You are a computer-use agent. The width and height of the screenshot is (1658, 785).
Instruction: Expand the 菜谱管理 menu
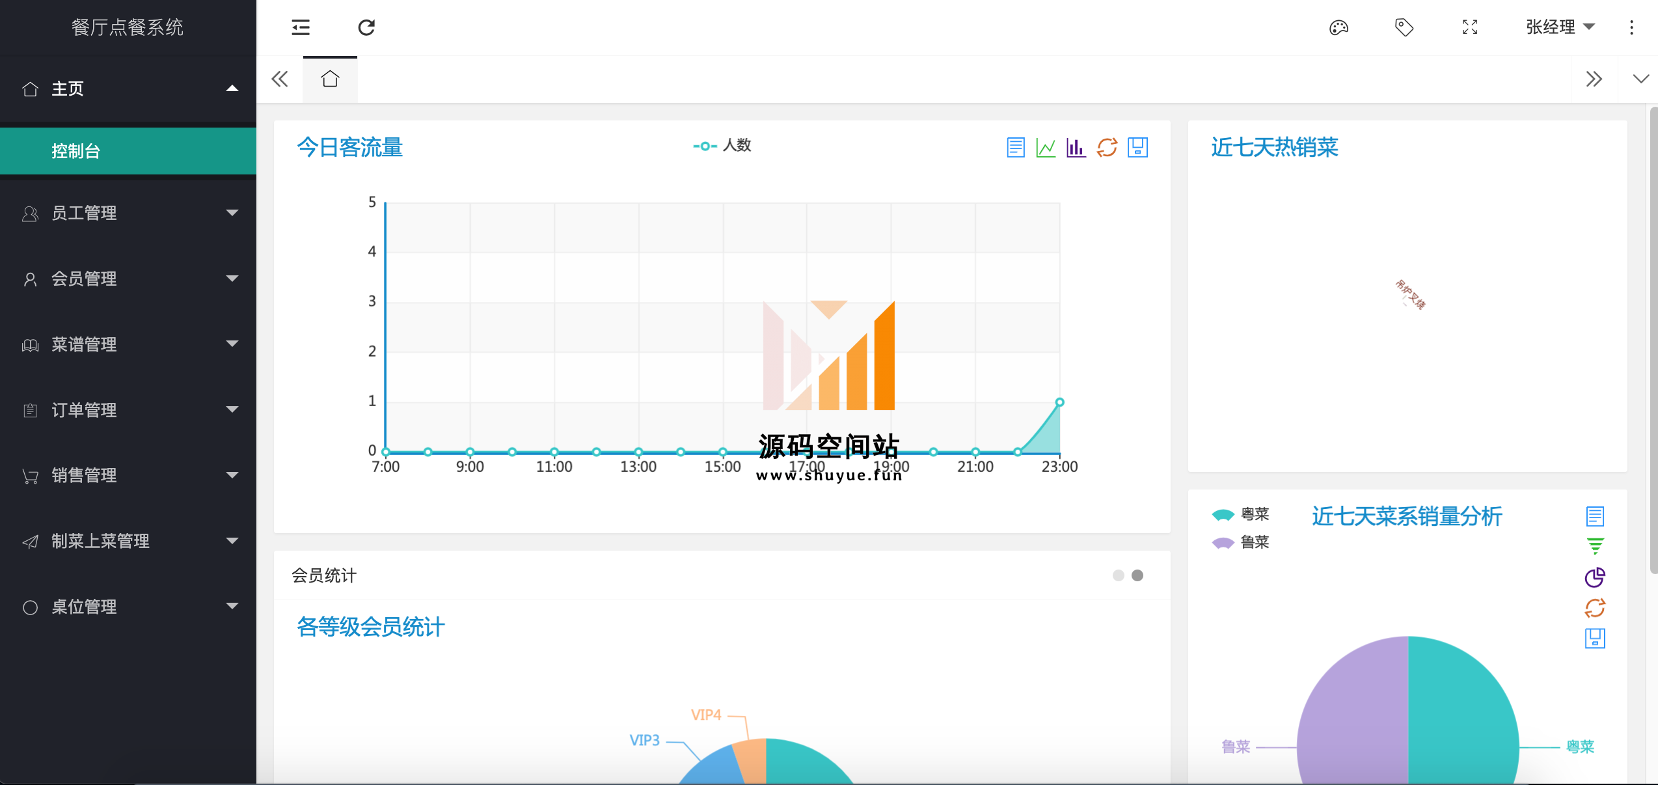[128, 344]
